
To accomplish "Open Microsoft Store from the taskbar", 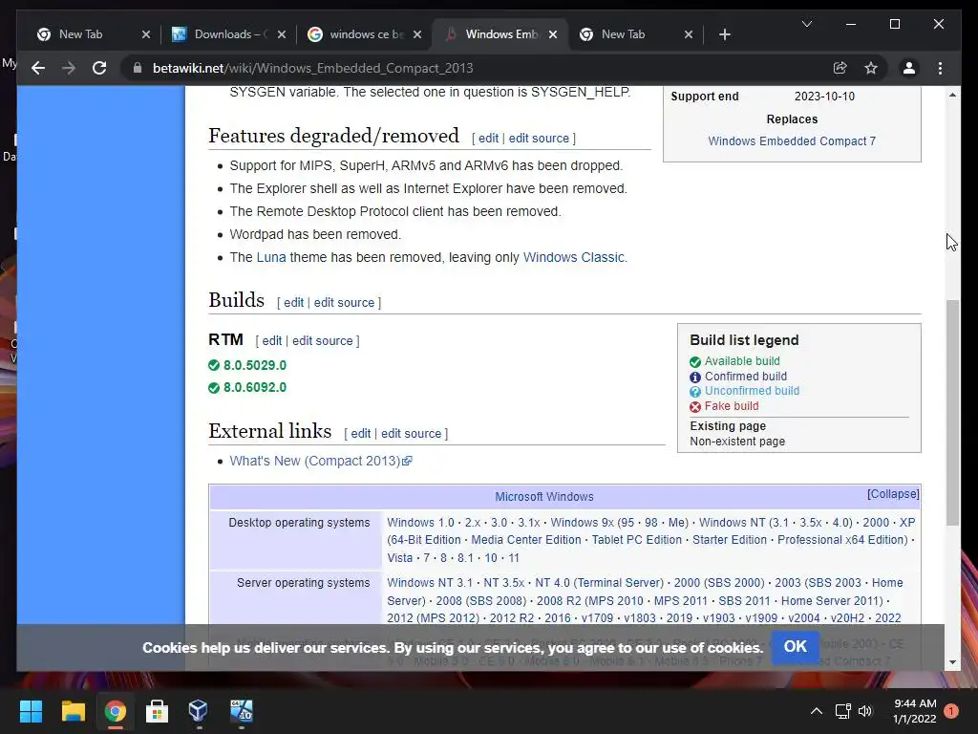I will pos(157,711).
